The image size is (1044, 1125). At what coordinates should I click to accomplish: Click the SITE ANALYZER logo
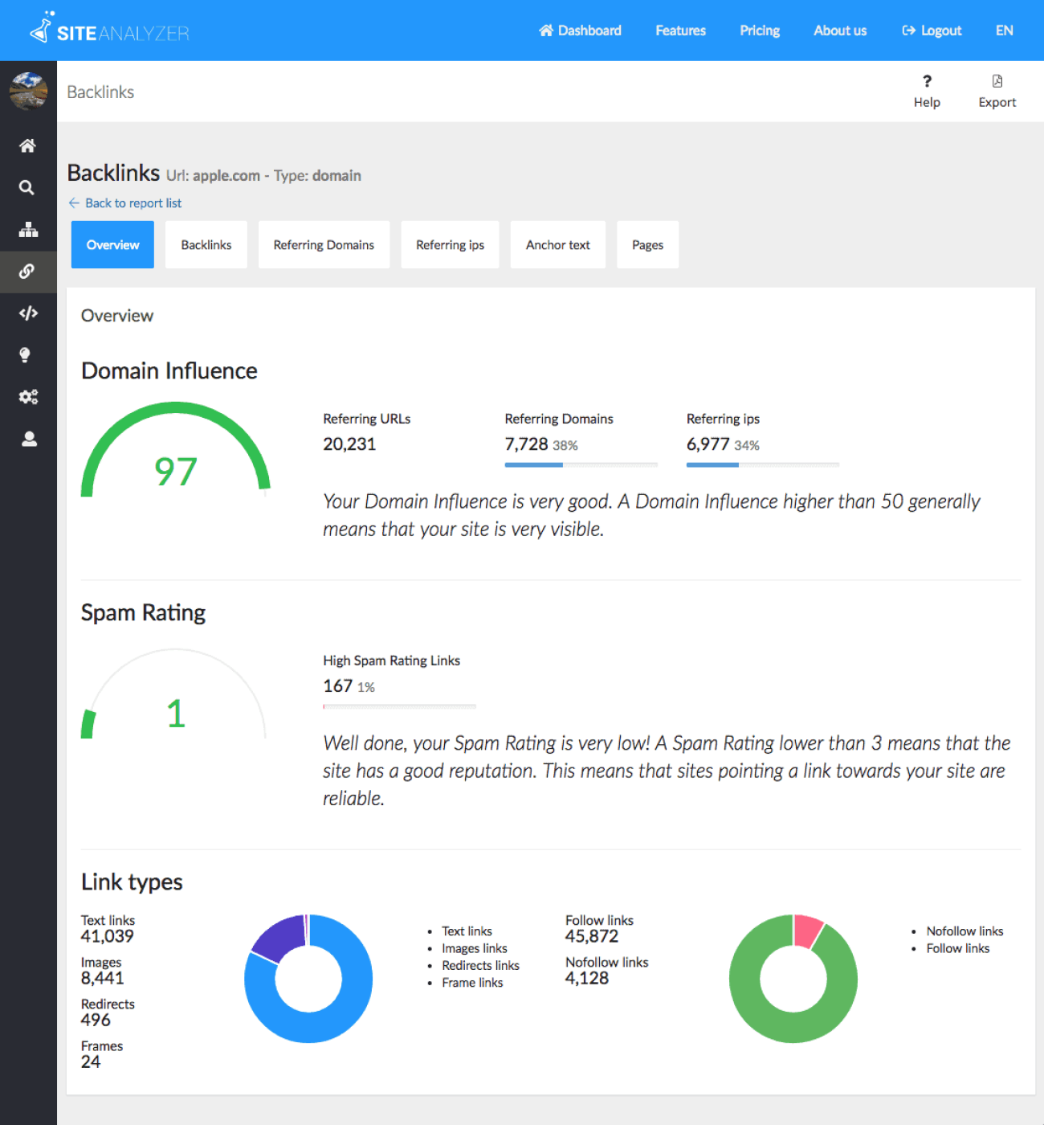pos(108,31)
